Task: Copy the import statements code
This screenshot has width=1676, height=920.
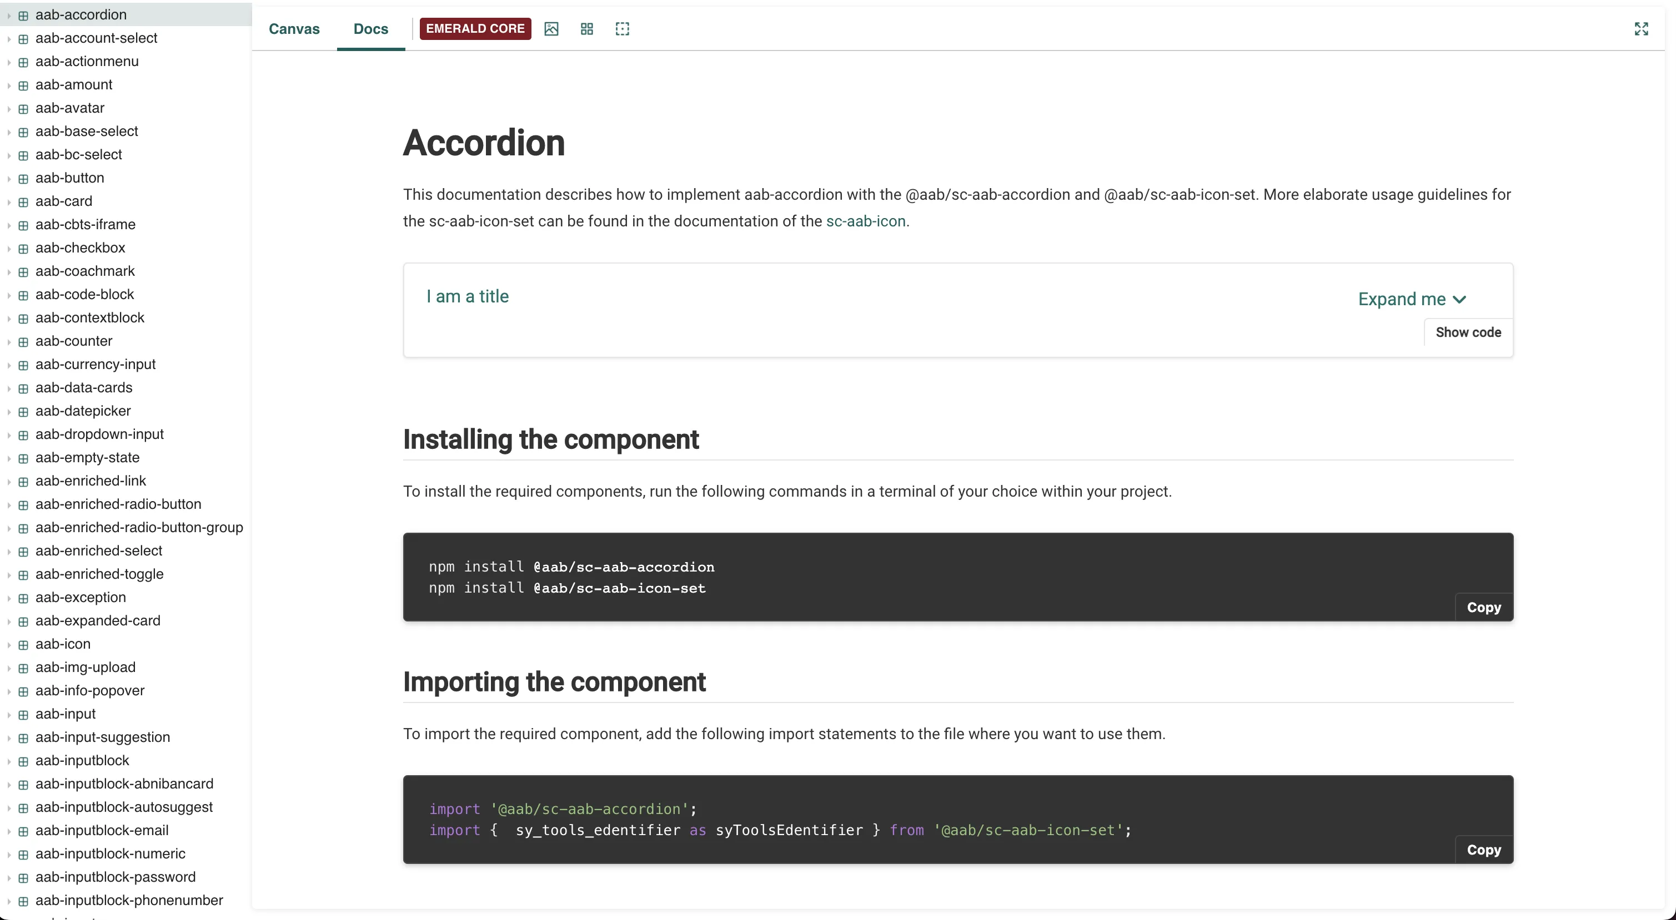Action: pyautogui.click(x=1484, y=850)
